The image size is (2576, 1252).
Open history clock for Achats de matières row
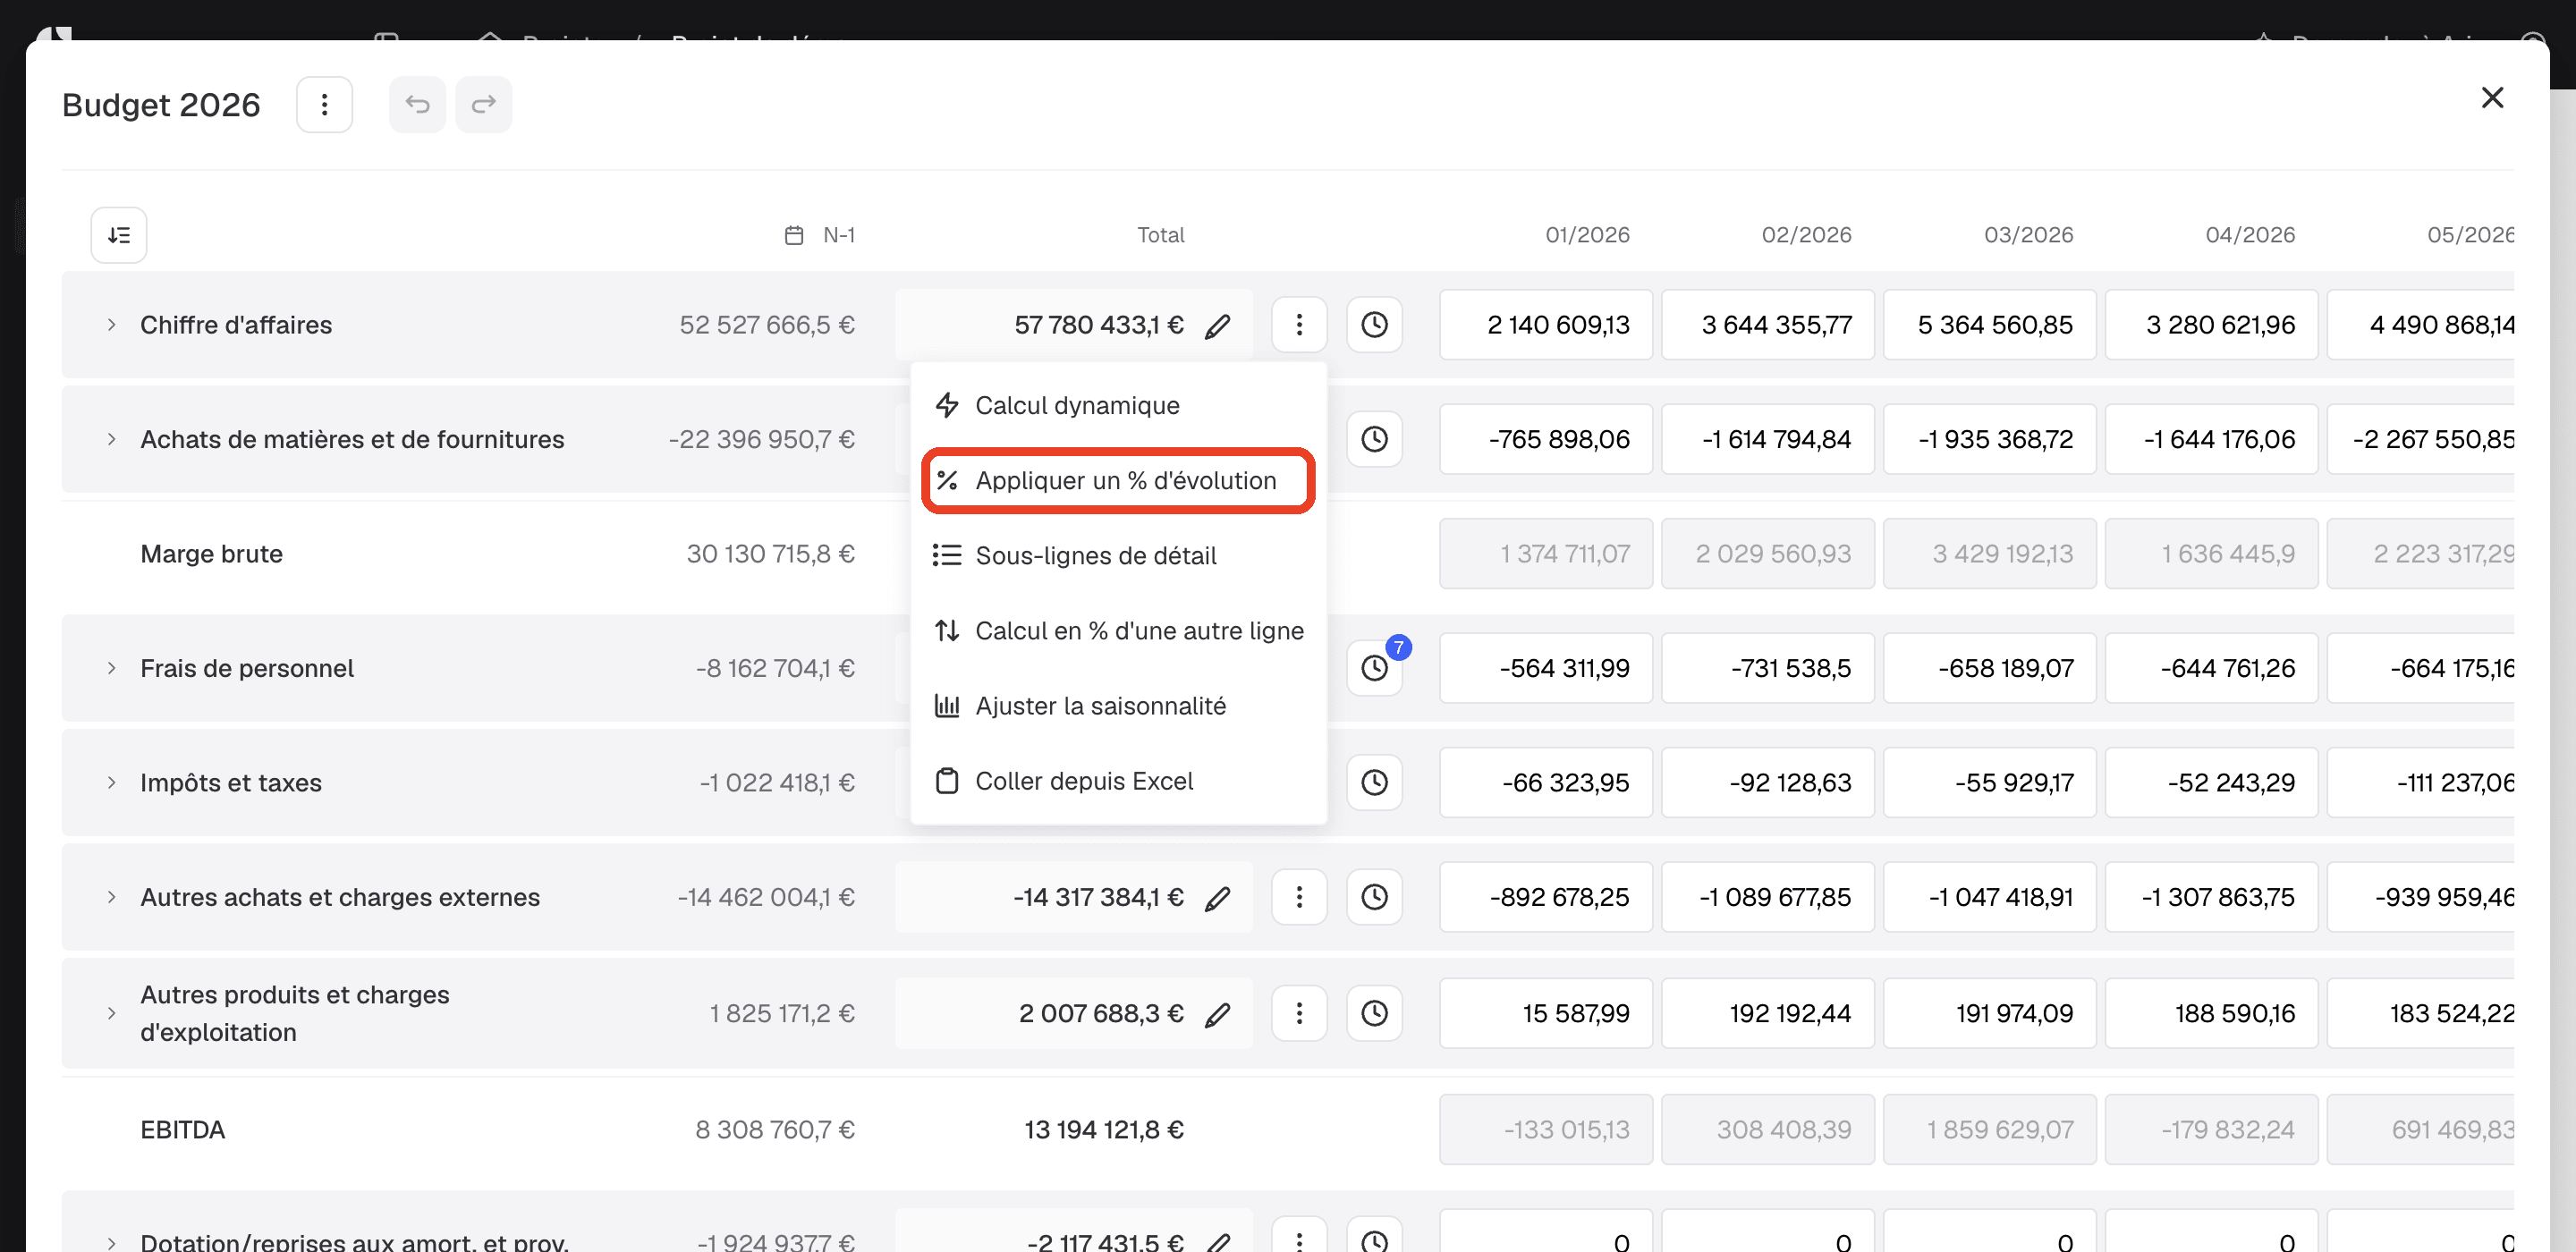pos(1374,439)
